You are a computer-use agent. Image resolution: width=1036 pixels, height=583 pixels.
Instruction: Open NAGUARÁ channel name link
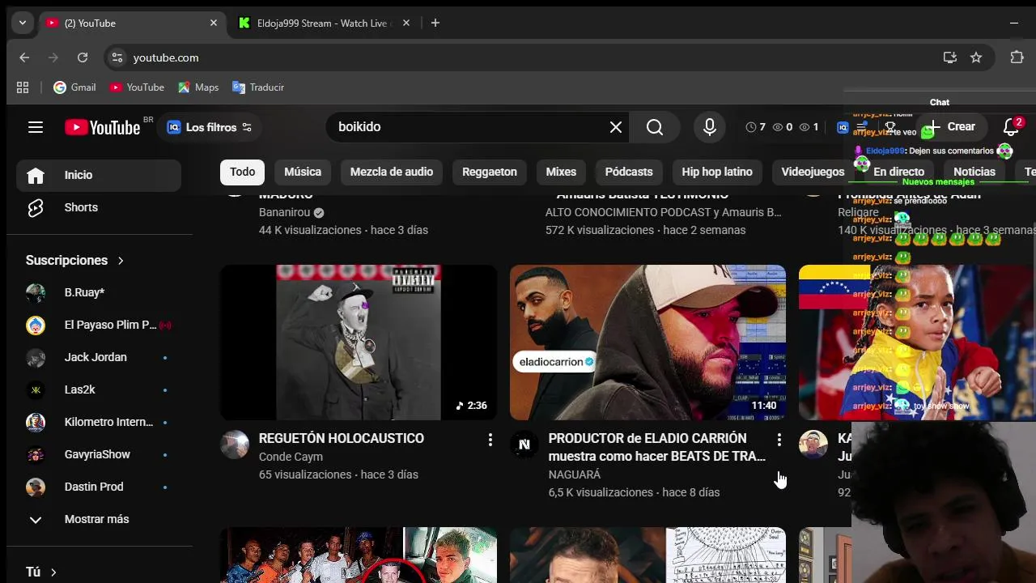(x=575, y=474)
